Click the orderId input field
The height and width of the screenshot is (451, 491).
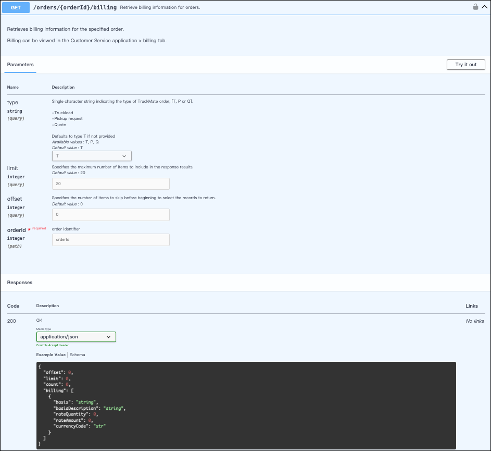click(110, 239)
